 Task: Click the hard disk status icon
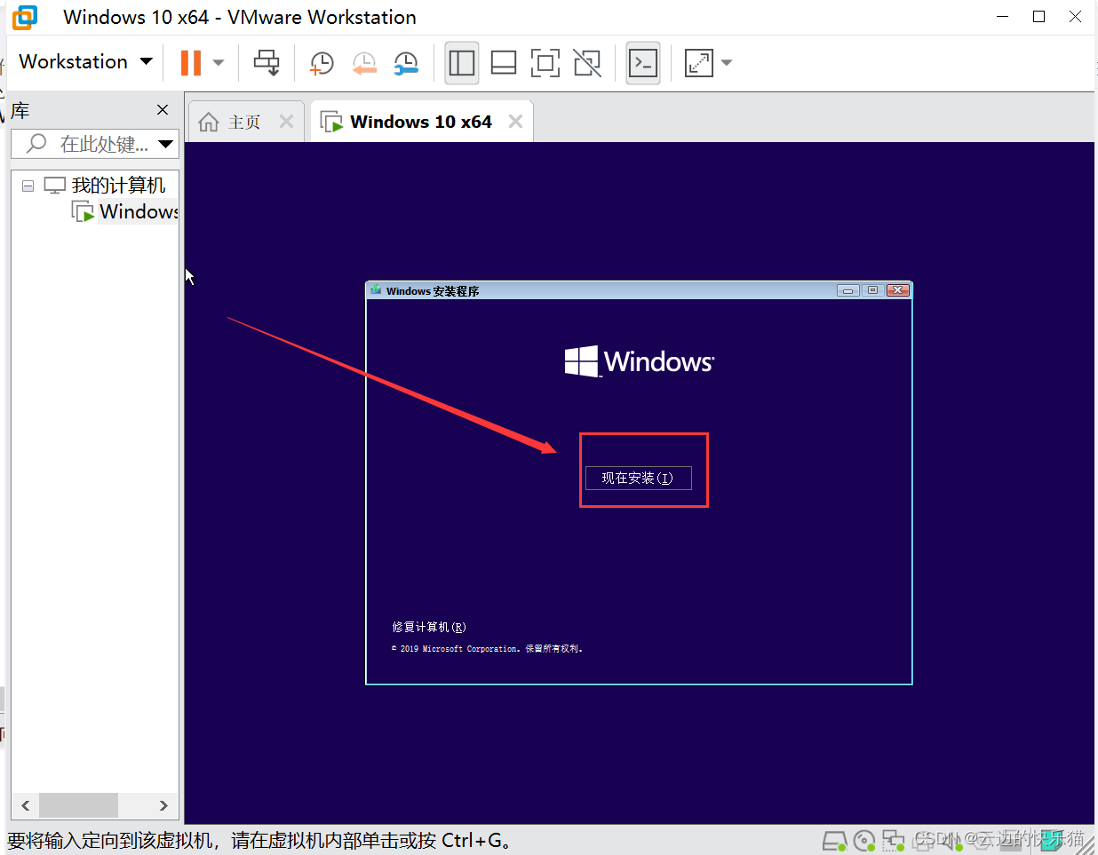[834, 841]
